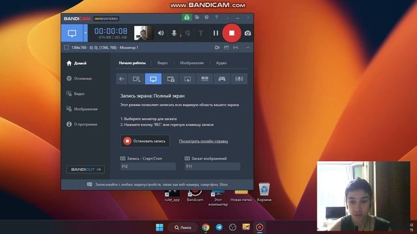The height and width of the screenshot is (234, 417).
Task: Open the File Explorer taskbar icon
Action: 246,227
